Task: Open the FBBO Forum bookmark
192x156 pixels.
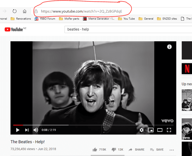Action: click(x=45, y=19)
